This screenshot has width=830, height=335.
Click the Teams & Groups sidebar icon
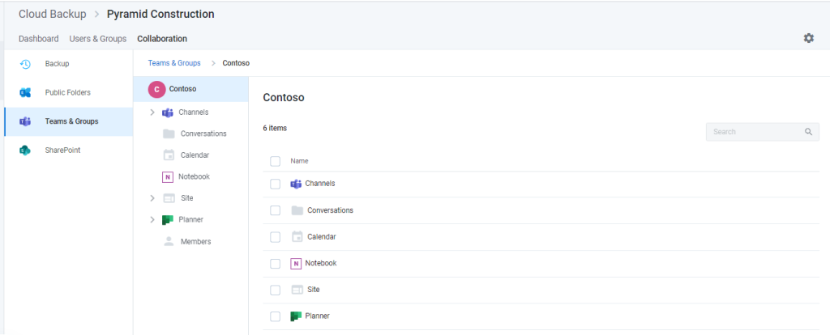25,121
